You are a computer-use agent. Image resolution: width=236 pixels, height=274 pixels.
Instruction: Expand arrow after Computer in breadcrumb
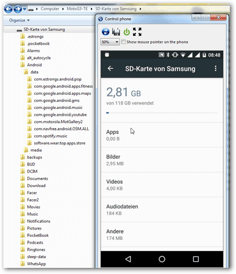point(63,9)
